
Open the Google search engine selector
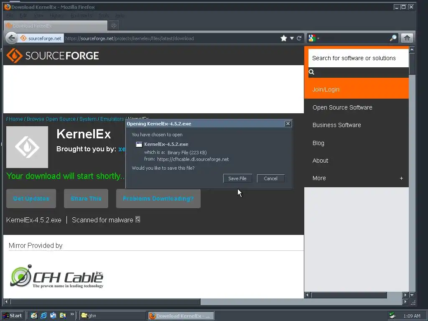[313, 38]
